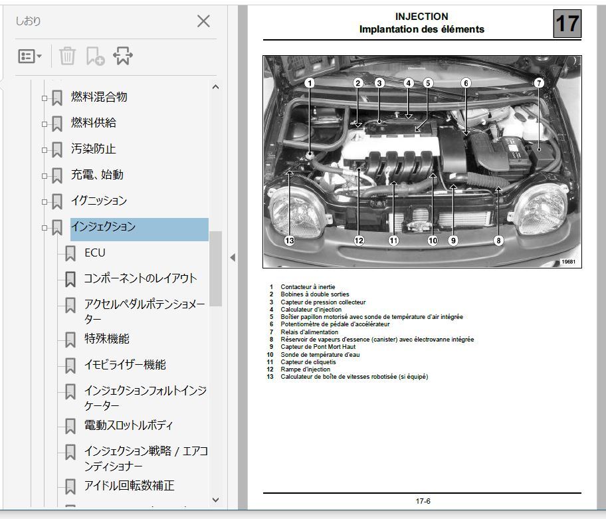The height and width of the screenshot is (519, 606).
Task: Collapse the インジェクション bookmark node
Action: pos(45,228)
